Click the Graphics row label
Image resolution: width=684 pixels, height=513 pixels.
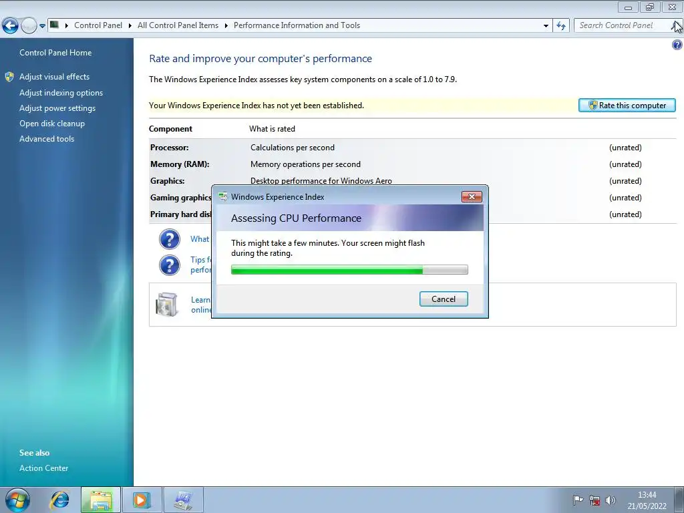[x=168, y=180]
